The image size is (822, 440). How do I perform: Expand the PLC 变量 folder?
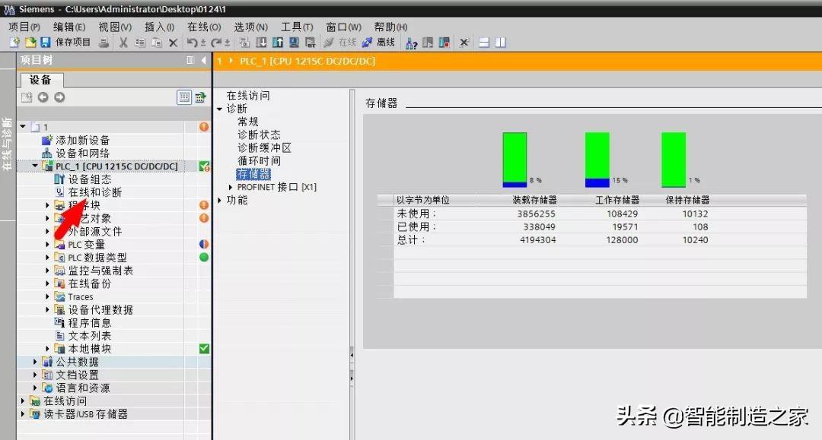click(x=47, y=245)
